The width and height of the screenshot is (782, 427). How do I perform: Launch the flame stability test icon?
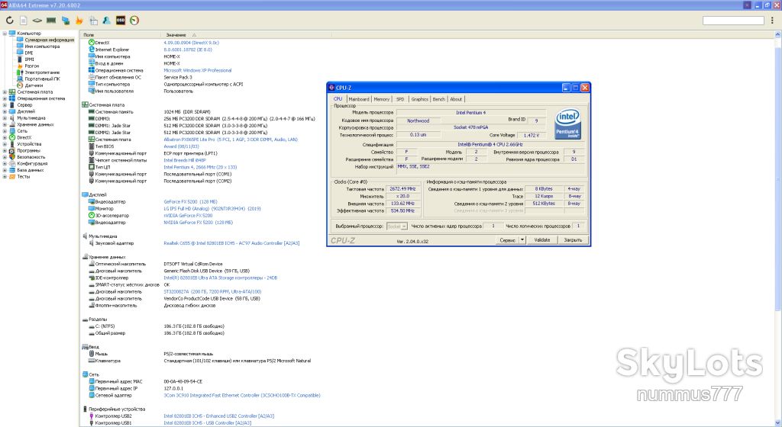(x=79, y=21)
